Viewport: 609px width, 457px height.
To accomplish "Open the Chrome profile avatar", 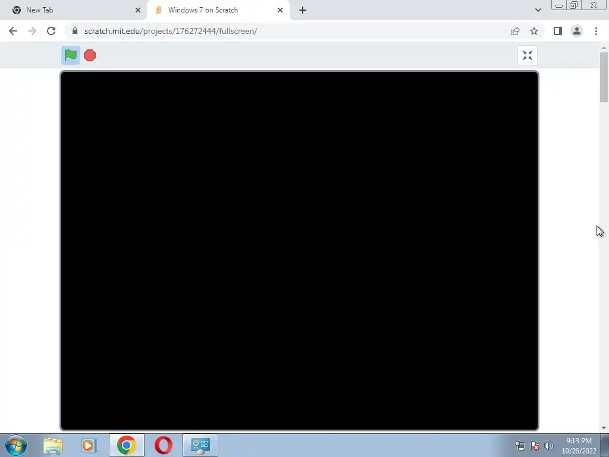I will click(577, 31).
